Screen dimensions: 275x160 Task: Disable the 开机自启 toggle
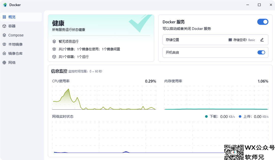(x=261, y=52)
